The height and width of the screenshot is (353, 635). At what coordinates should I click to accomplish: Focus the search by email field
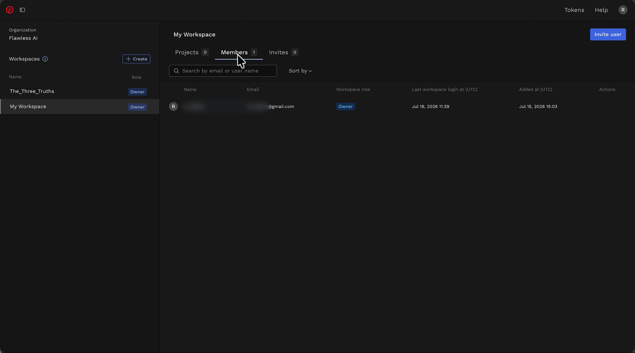223,71
